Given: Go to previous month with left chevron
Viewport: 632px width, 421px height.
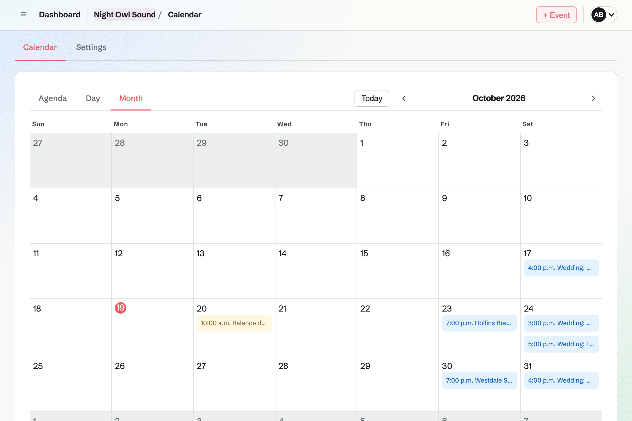Looking at the screenshot, I should point(404,98).
